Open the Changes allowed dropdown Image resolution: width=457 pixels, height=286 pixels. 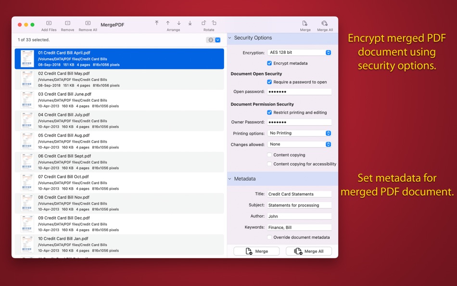(299, 144)
